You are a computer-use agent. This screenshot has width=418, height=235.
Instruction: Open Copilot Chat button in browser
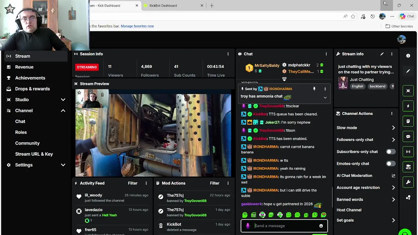(x=407, y=16)
